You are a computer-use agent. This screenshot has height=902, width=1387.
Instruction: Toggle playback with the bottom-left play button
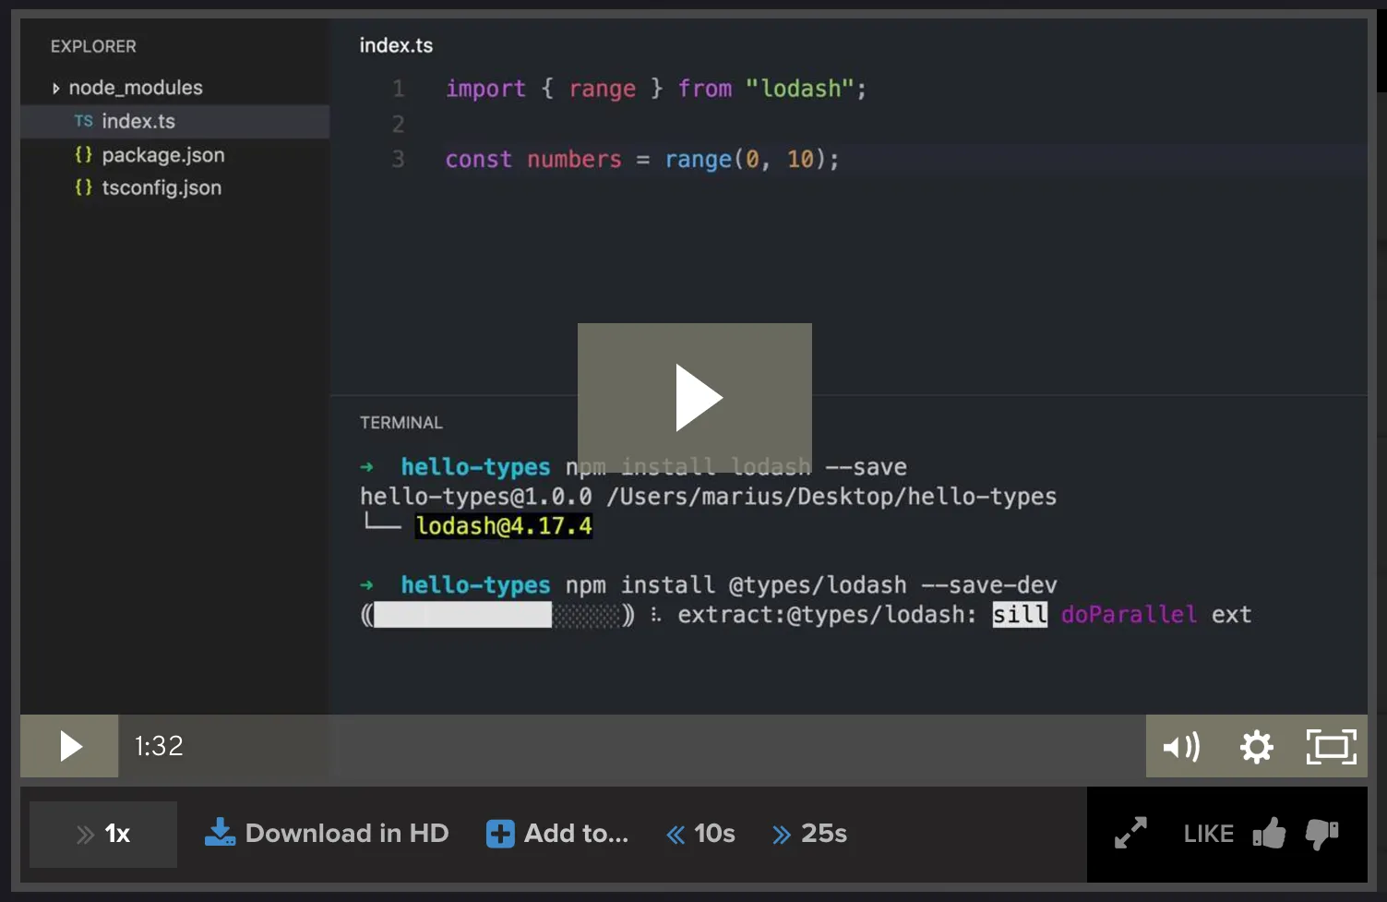(69, 746)
